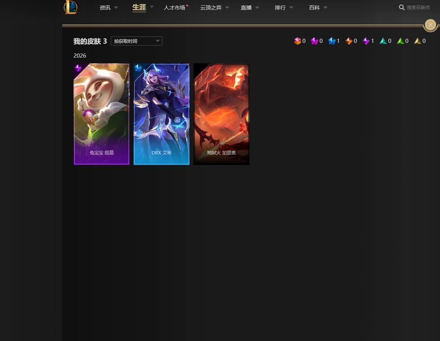Select the green triangle rarity gem icon
This screenshot has height=341, width=440.
[x=401, y=41]
